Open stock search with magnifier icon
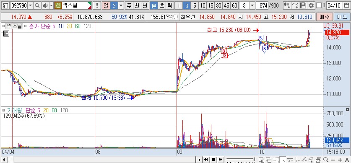 tap(37, 5)
